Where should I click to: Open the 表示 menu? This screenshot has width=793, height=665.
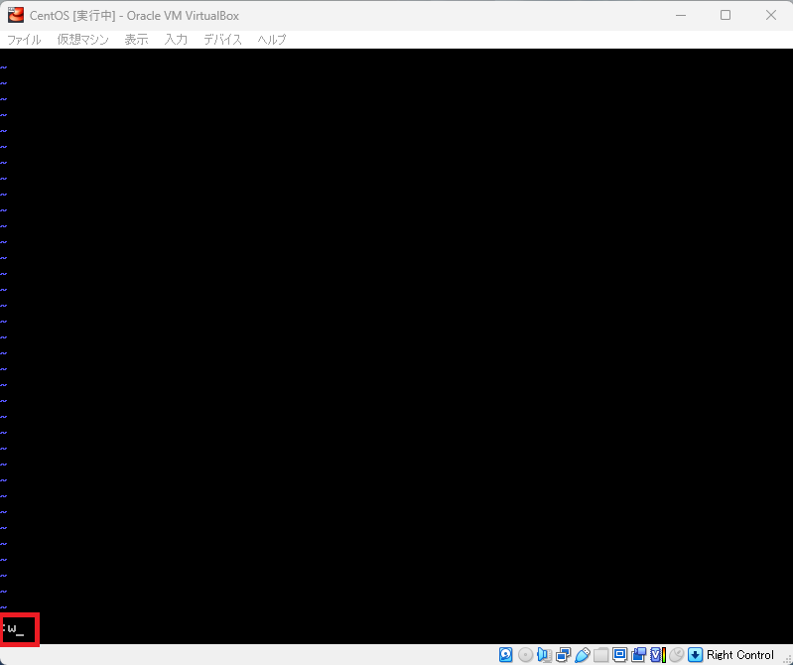coord(137,40)
